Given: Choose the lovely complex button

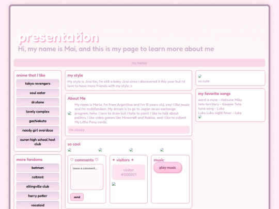Looking at the screenshot, I should coord(38,111).
